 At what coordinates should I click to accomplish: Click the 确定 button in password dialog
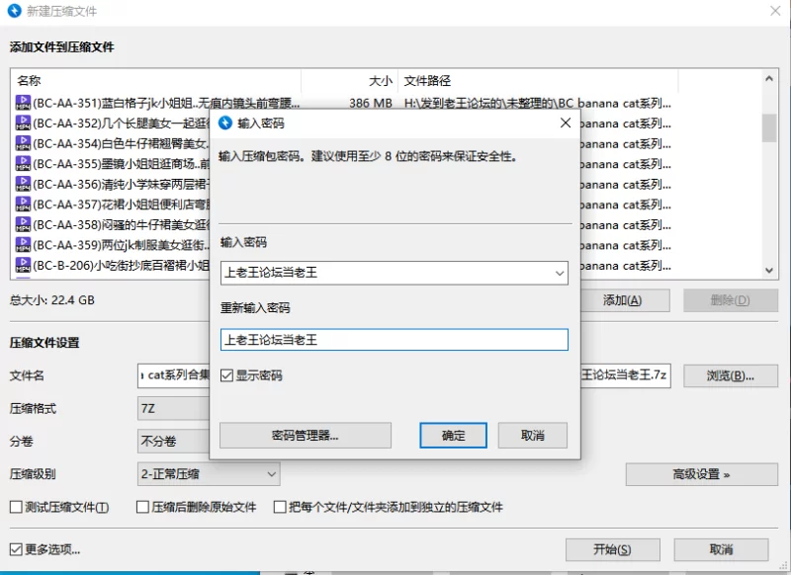tap(453, 436)
